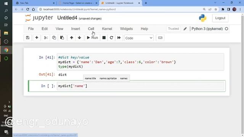Open the tab search chevron
This screenshot has height=137, width=244.
point(215,3)
